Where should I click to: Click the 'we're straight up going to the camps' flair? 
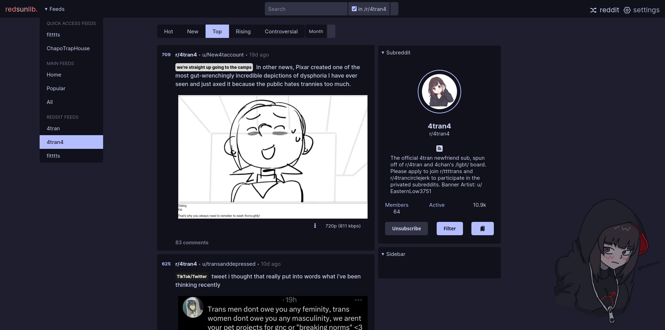(x=214, y=67)
